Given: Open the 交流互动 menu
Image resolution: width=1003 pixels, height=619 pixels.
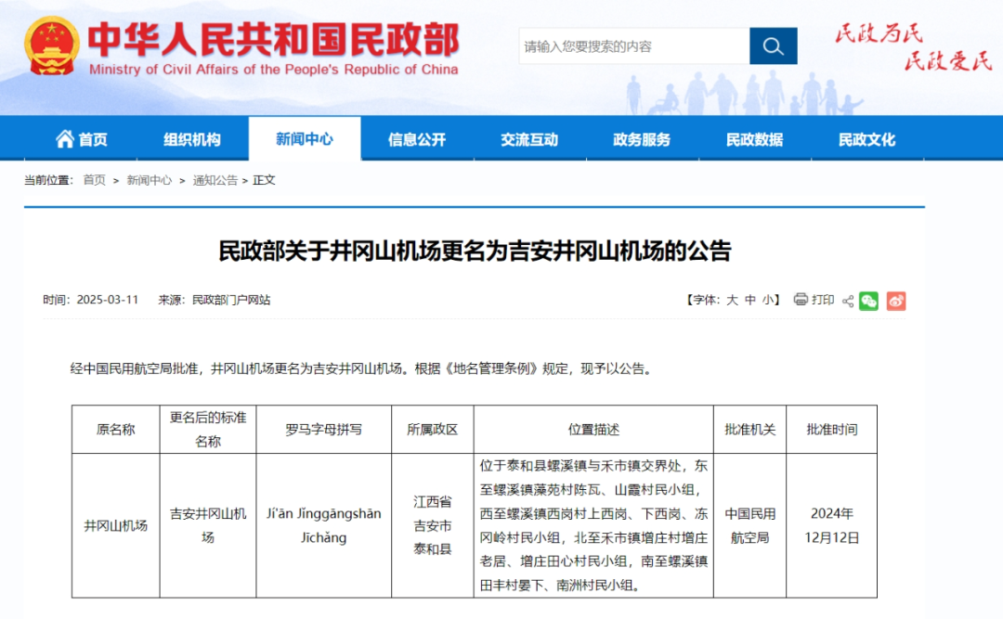Looking at the screenshot, I should 529,139.
